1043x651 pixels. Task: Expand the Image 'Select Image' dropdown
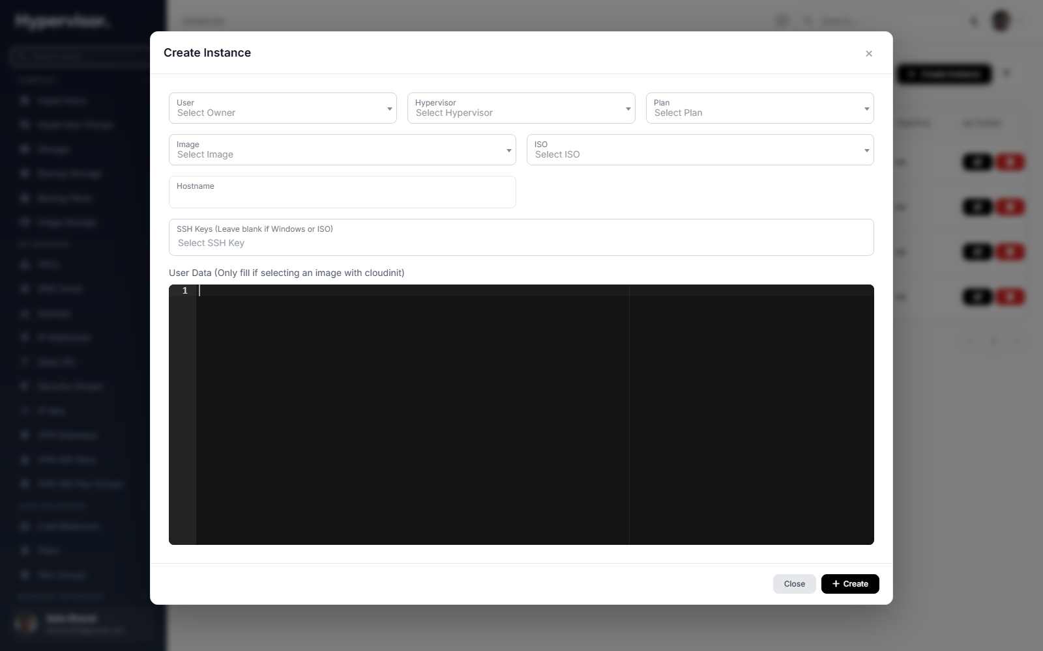click(342, 150)
